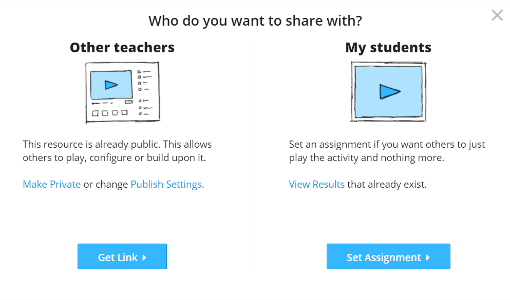This screenshot has height=300, width=510.
Task: Close the share dialog with the X
Action: pos(497,15)
